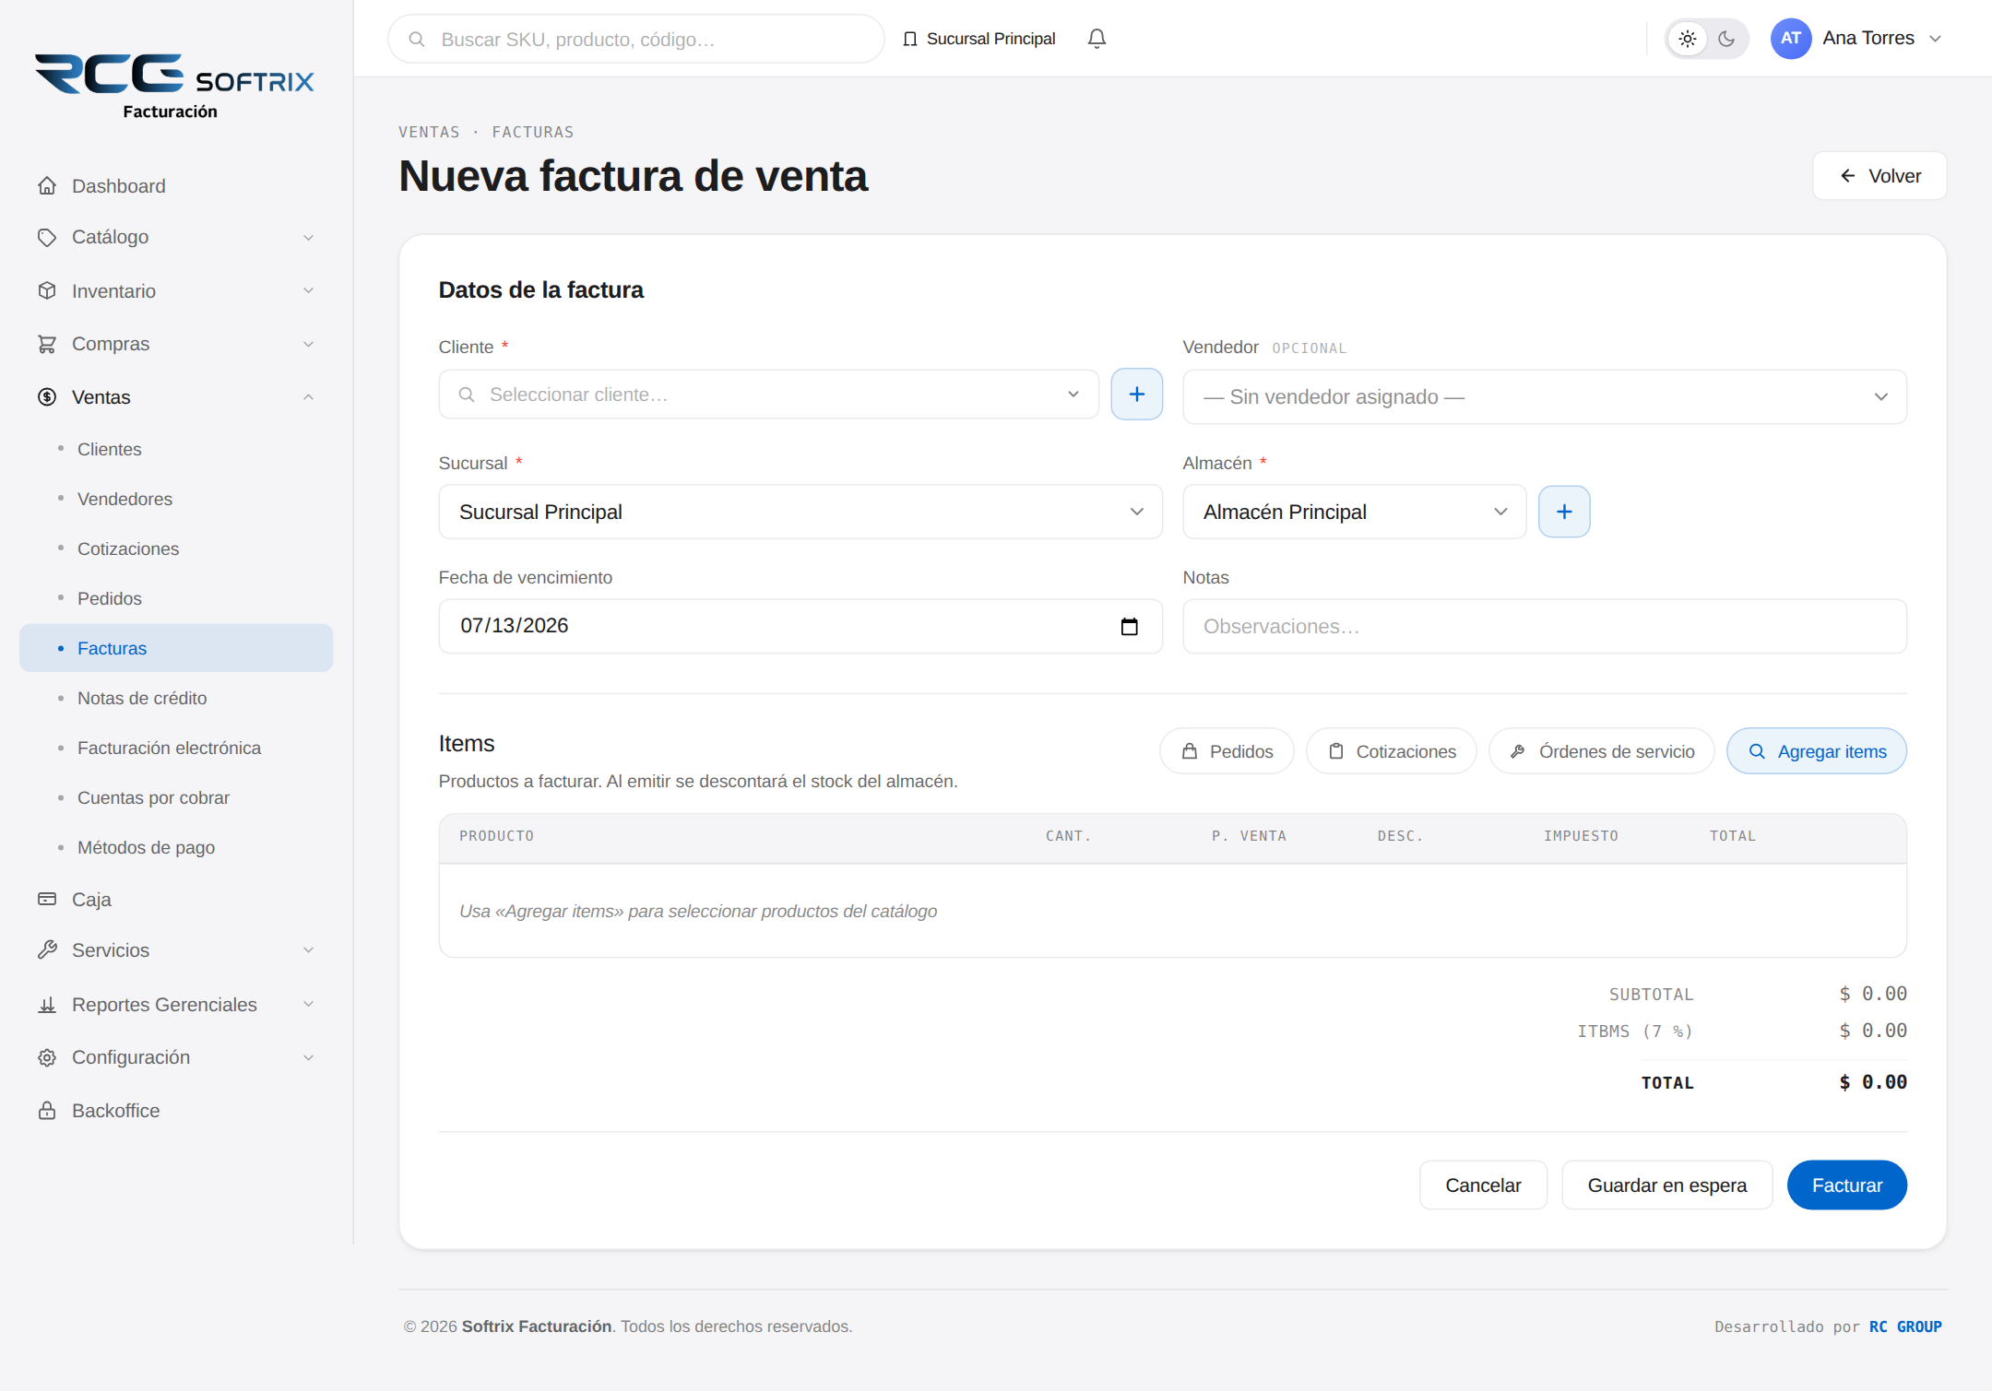The image size is (1992, 1391).
Task: Click the Cancelar button
Action: pos(1483,1185)
